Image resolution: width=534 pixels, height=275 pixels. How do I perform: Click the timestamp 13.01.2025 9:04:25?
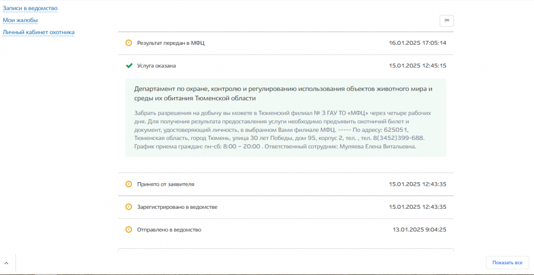[419, 230]
